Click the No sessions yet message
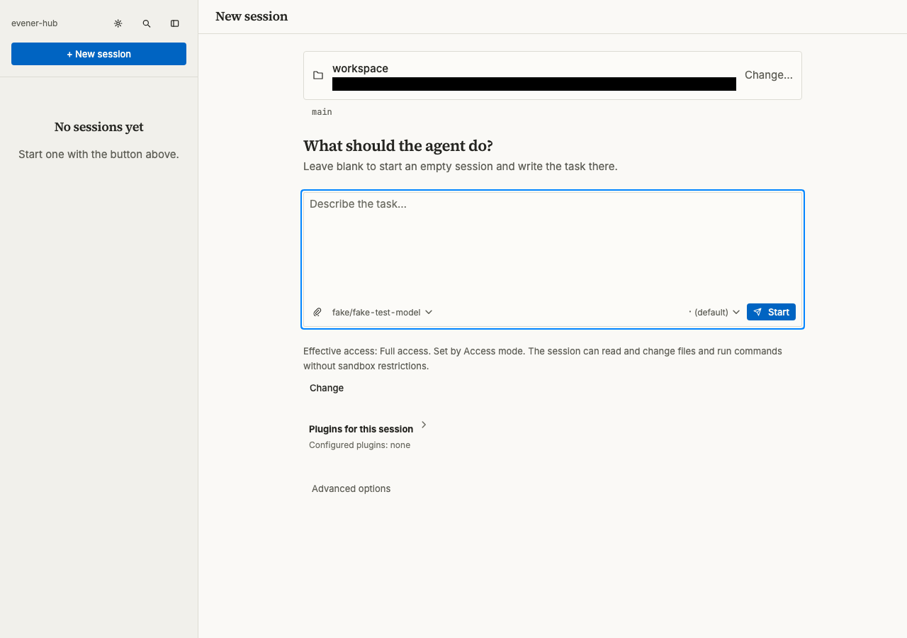 tap(99, 127)
